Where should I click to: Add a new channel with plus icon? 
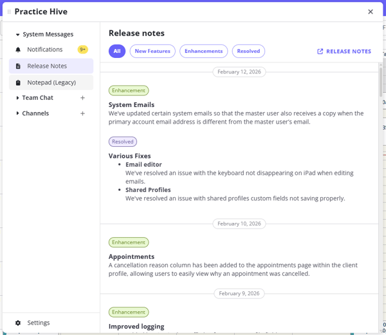[x=82, y=113]
